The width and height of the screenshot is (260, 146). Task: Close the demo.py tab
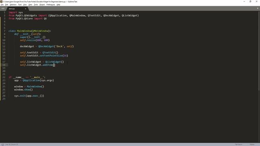25,9
